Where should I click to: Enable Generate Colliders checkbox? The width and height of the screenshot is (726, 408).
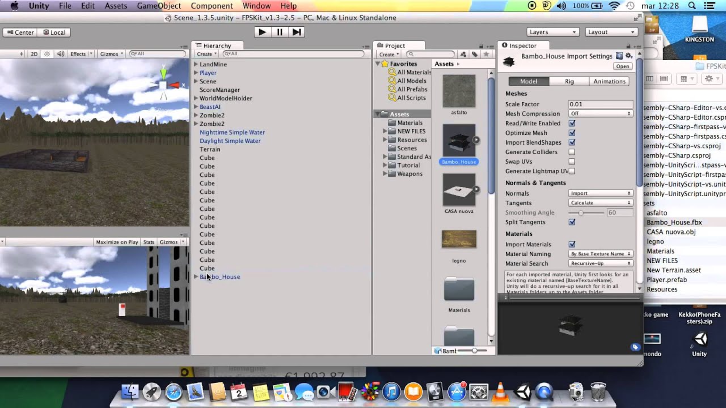tap(572, 152)
